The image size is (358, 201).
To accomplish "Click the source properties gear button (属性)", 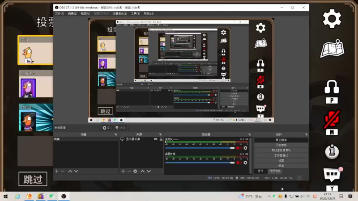I will click(x=107, y=128).
